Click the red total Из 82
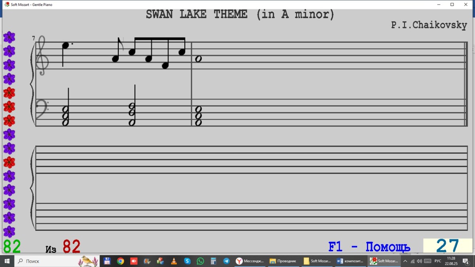The image size is (475, 267). click(x=63, y=247)
